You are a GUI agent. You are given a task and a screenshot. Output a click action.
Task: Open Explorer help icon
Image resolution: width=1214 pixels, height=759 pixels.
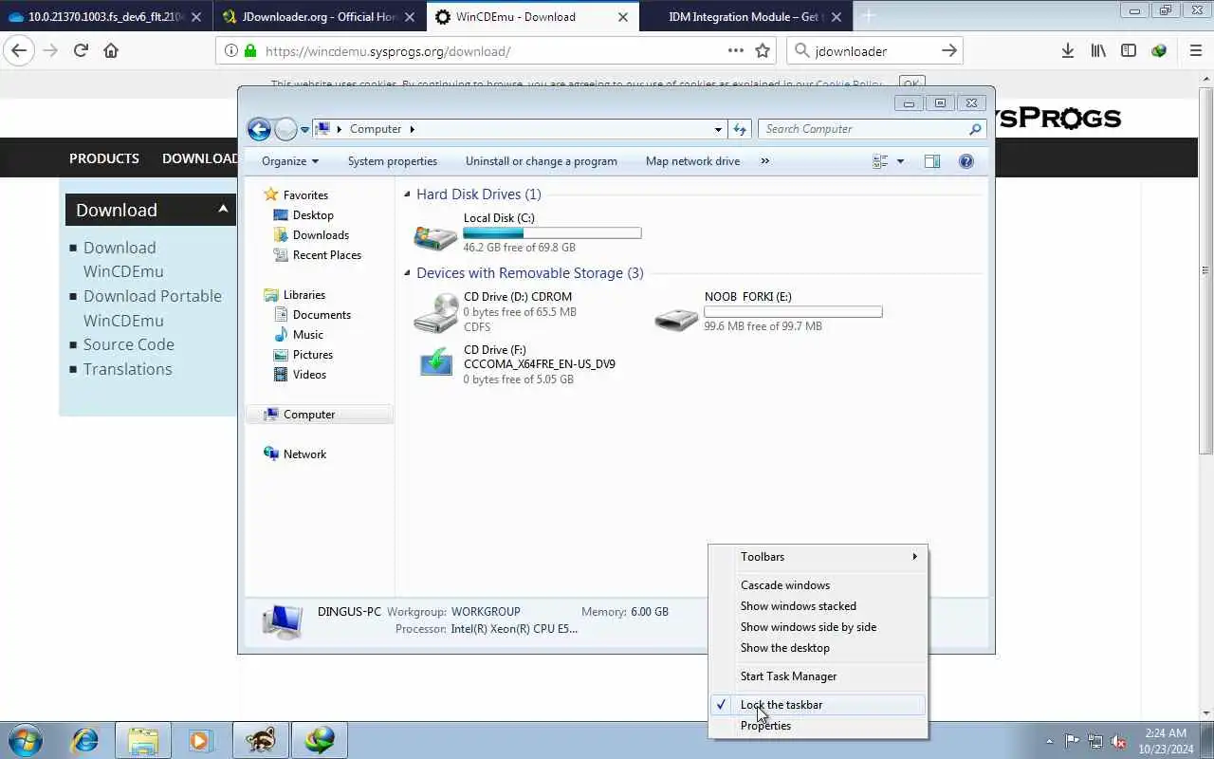pyautogui.click(x=966, y=161)
